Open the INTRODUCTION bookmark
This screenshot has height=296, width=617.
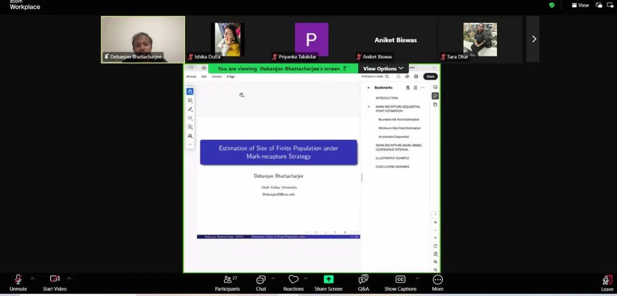point(387,98)
